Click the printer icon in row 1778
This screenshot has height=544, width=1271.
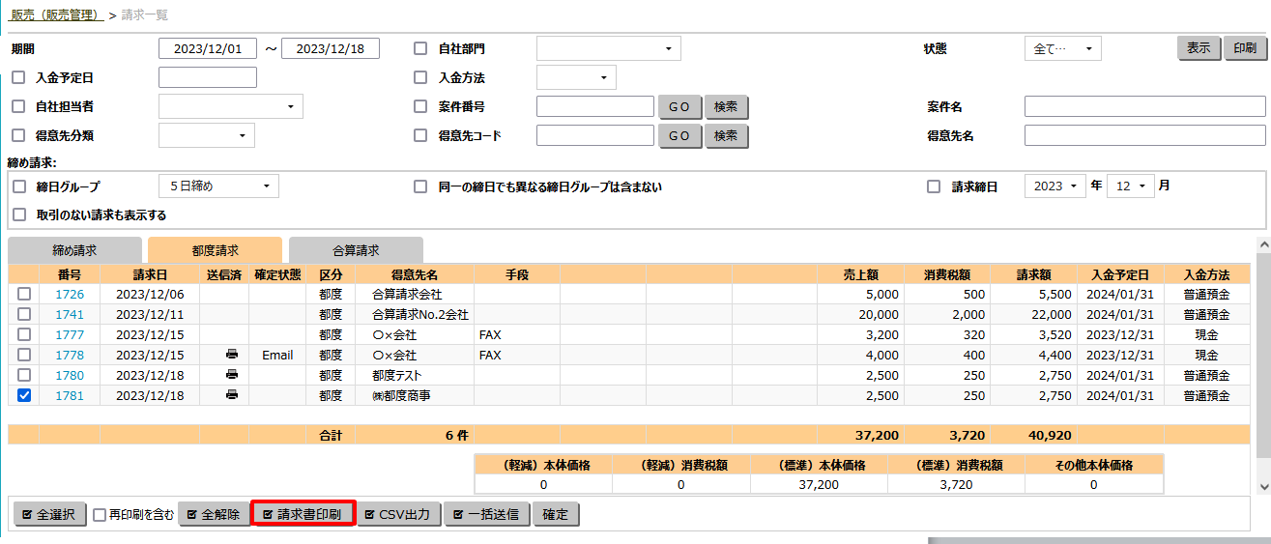pos(231,355)
